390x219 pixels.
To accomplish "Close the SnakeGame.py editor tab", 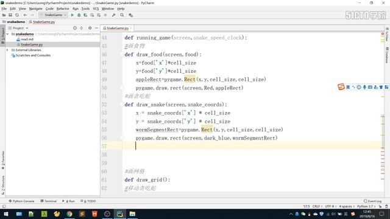I will point(131,29).
